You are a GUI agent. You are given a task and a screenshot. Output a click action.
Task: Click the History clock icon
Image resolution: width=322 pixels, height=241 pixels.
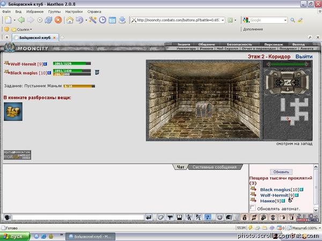(103, 20)
